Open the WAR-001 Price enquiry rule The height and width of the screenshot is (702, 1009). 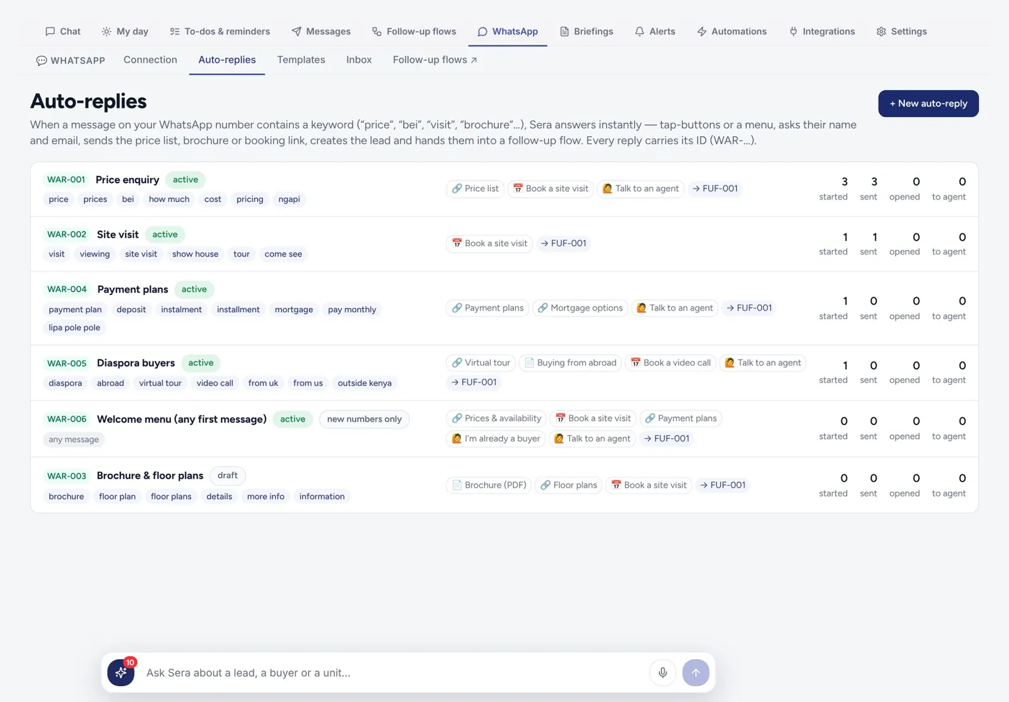504,189
